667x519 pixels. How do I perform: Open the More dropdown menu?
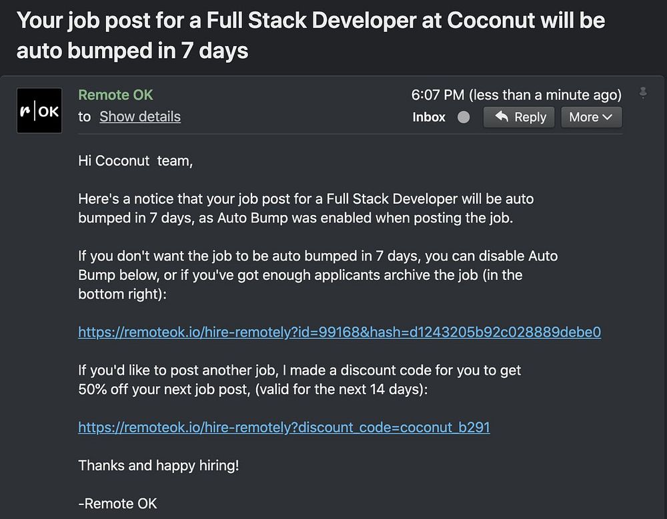click(591, 117)
